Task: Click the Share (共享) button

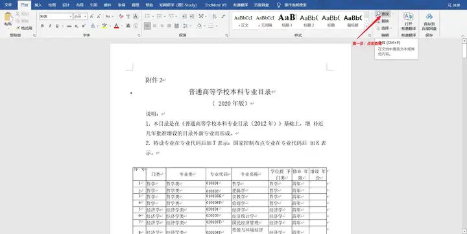Action: tap(453, 5)
